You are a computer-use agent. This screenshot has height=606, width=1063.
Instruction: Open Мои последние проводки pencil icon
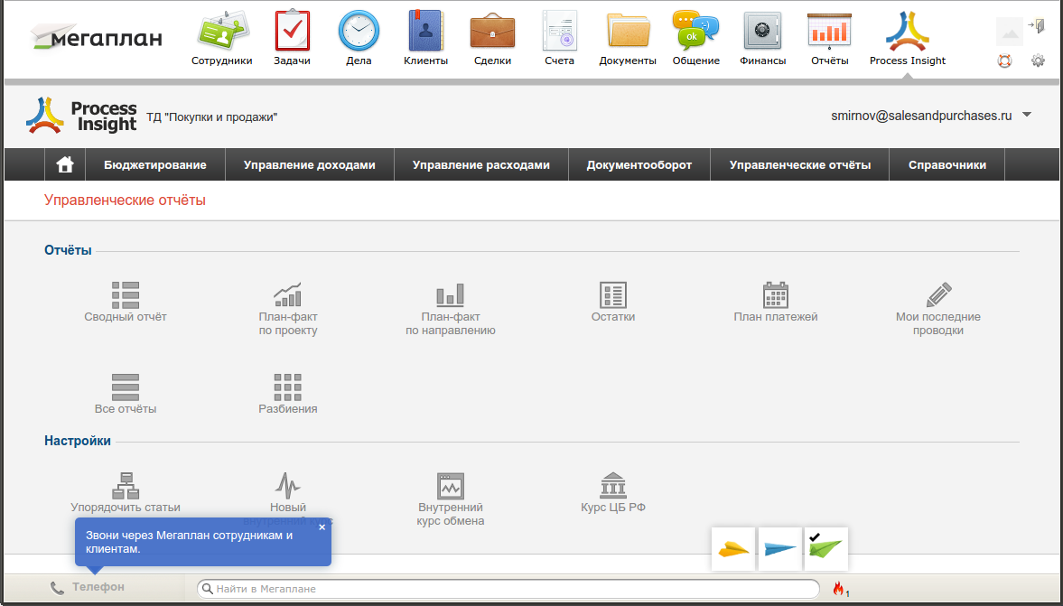click(x=938, y=295)
